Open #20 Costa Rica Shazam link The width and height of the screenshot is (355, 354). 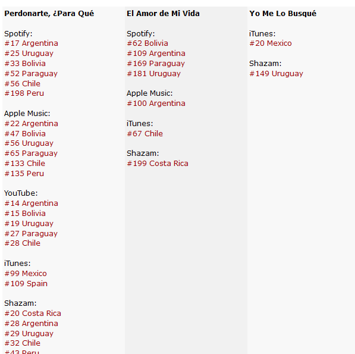(33, 314)
